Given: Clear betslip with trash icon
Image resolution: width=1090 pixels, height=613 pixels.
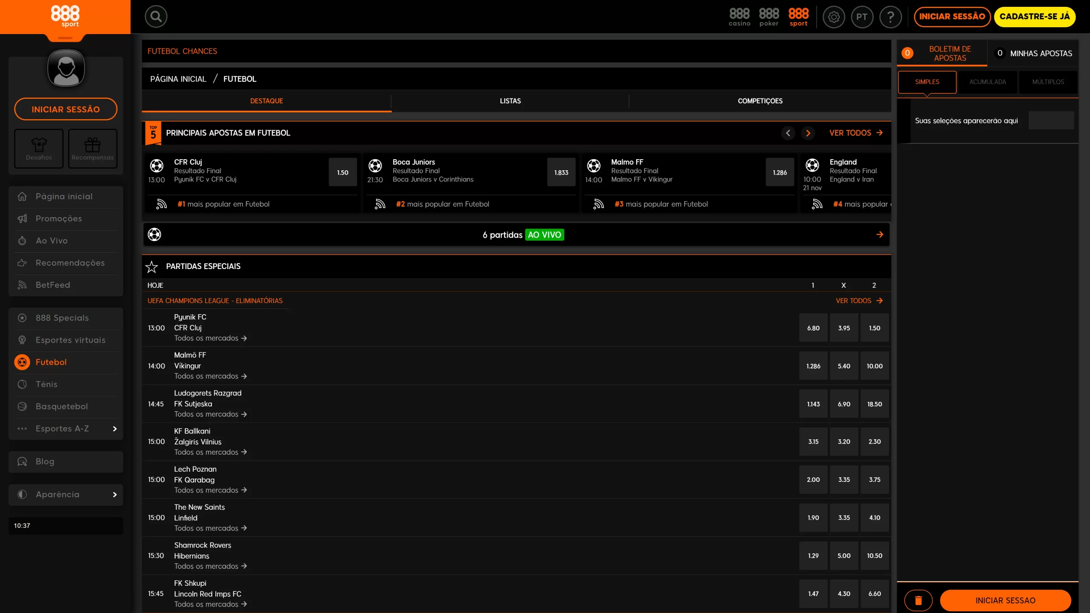Looking at the screenshot, I should pyautogui.click(x=918, y=601).
